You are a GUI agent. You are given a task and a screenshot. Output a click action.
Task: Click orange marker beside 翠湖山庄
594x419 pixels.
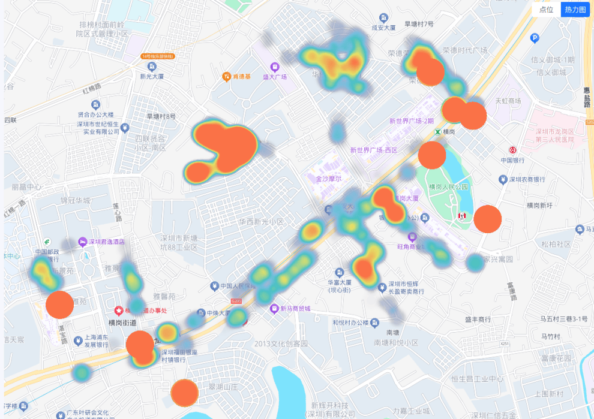[184, 393]
